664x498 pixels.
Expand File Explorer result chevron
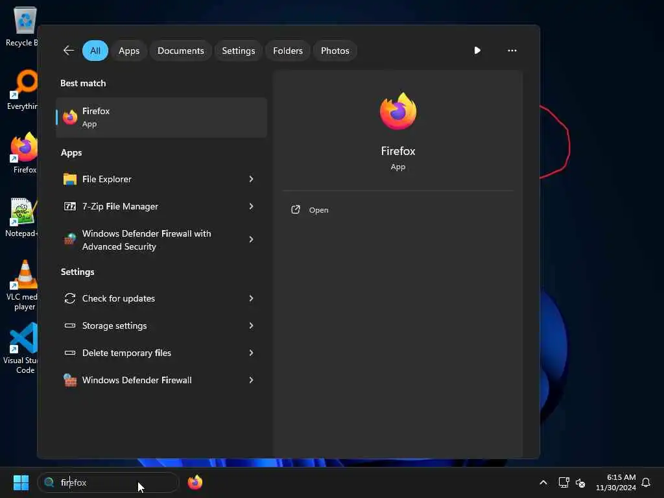click(251, 179)
